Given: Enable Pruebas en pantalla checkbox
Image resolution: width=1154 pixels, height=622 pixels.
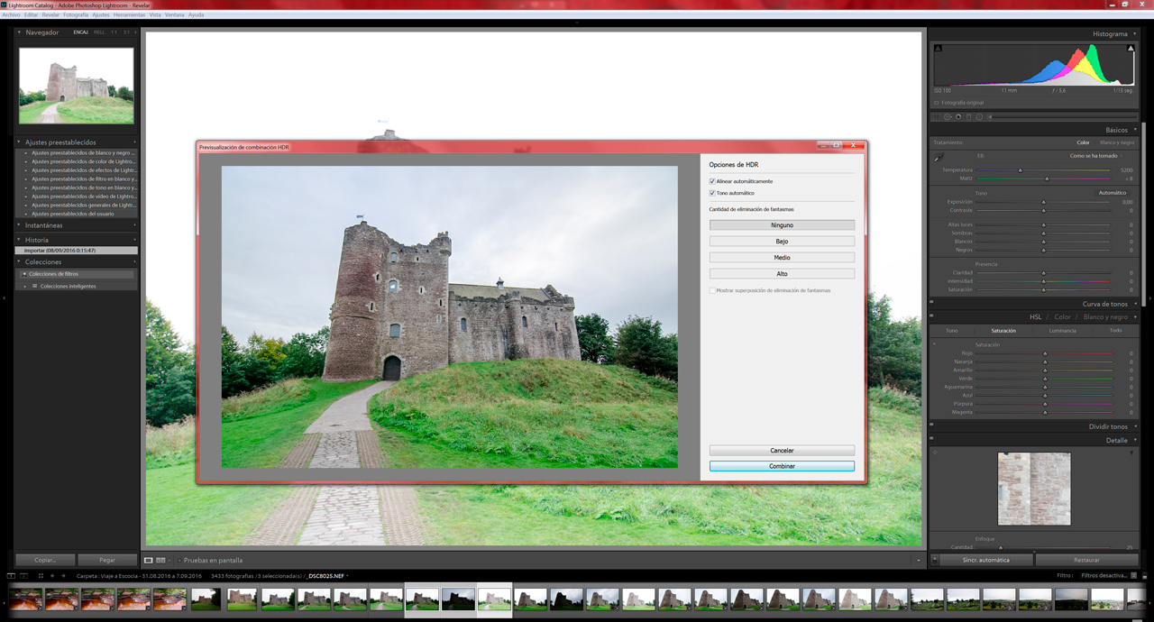Looking at the screenshot, I should (179, 561).
